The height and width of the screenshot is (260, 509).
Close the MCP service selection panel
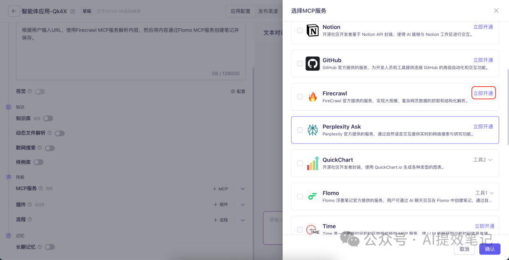496,11
